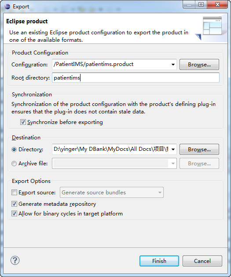Open the Generate source bundles dropdown

pyautogui.click(x=160, y=193)
